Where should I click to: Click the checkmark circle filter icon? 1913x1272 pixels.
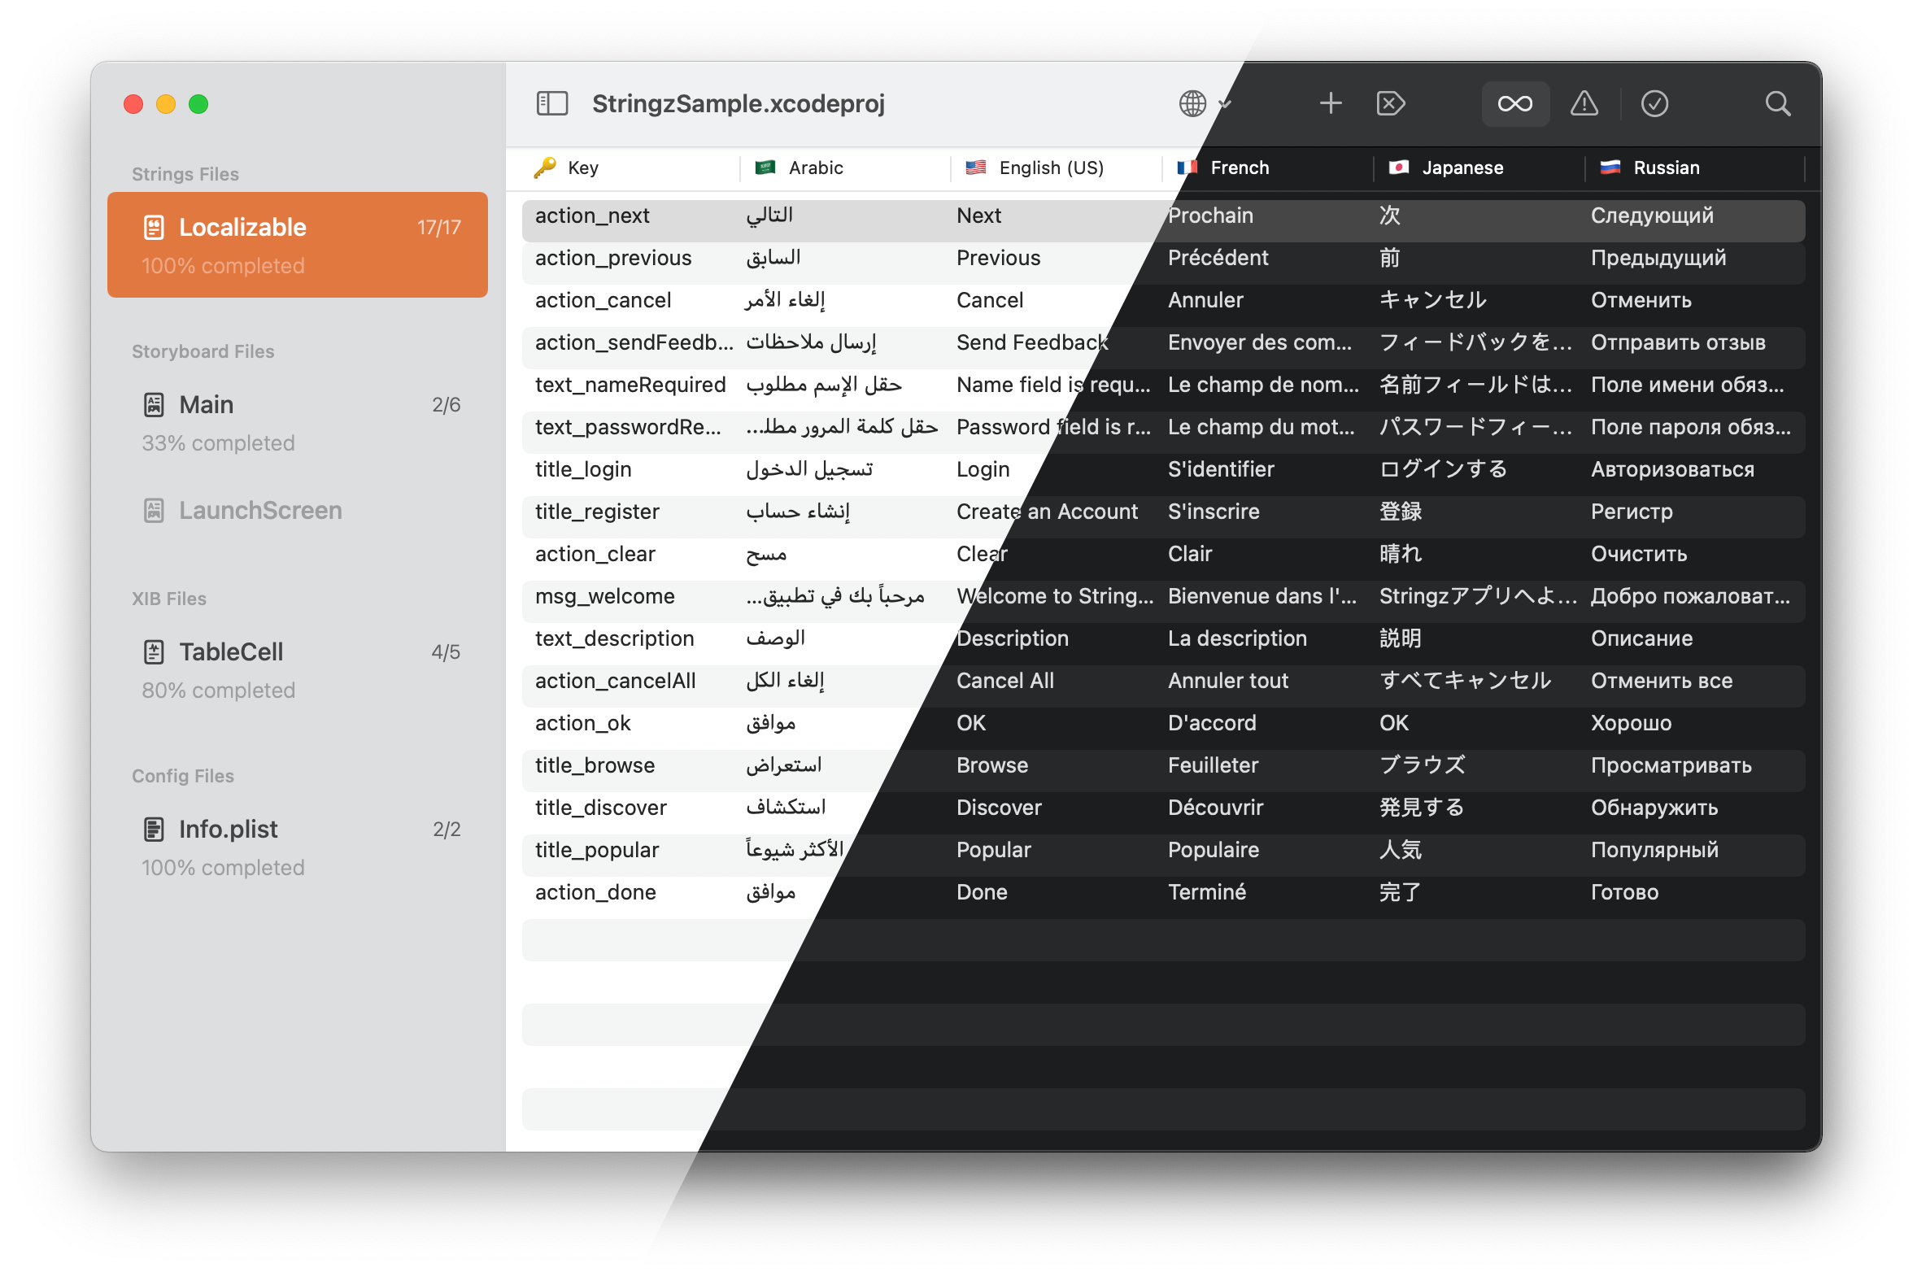pyautogui.click(x=1654, y=103)
